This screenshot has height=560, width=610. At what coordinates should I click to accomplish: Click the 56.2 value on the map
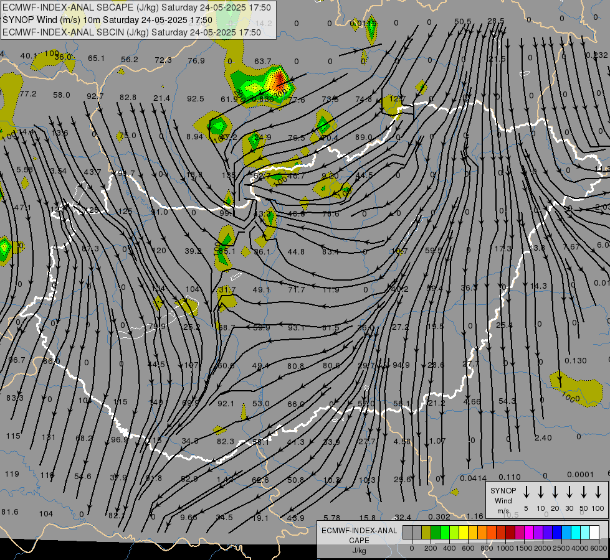130,60
